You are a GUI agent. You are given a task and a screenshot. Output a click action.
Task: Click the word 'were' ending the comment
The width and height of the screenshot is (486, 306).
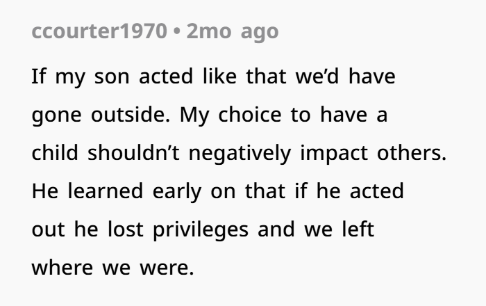165,268
